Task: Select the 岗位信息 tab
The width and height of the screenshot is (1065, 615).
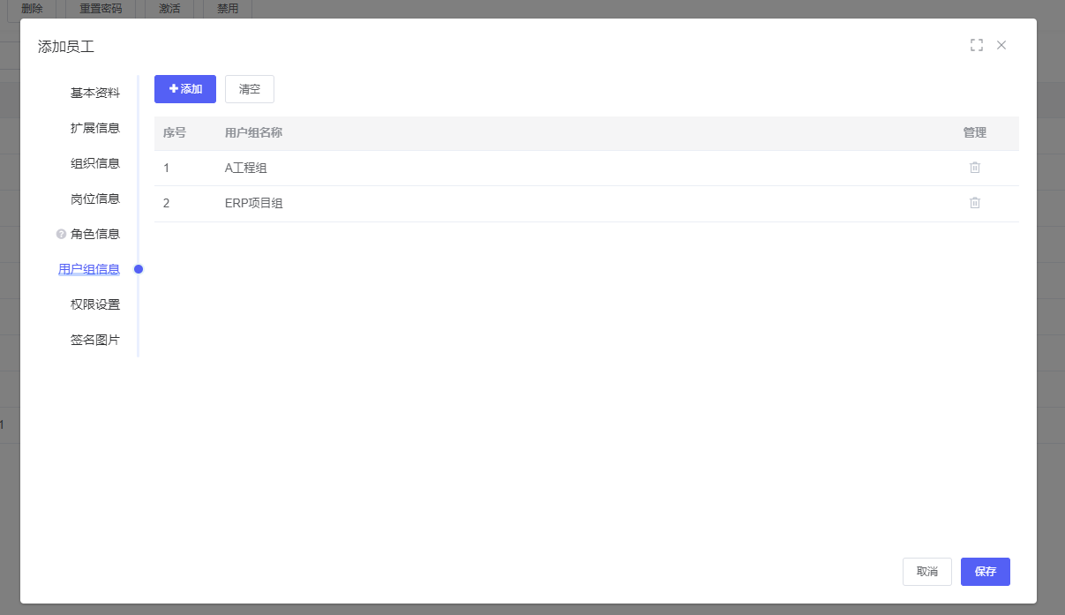Action: (x=95, y=199)
